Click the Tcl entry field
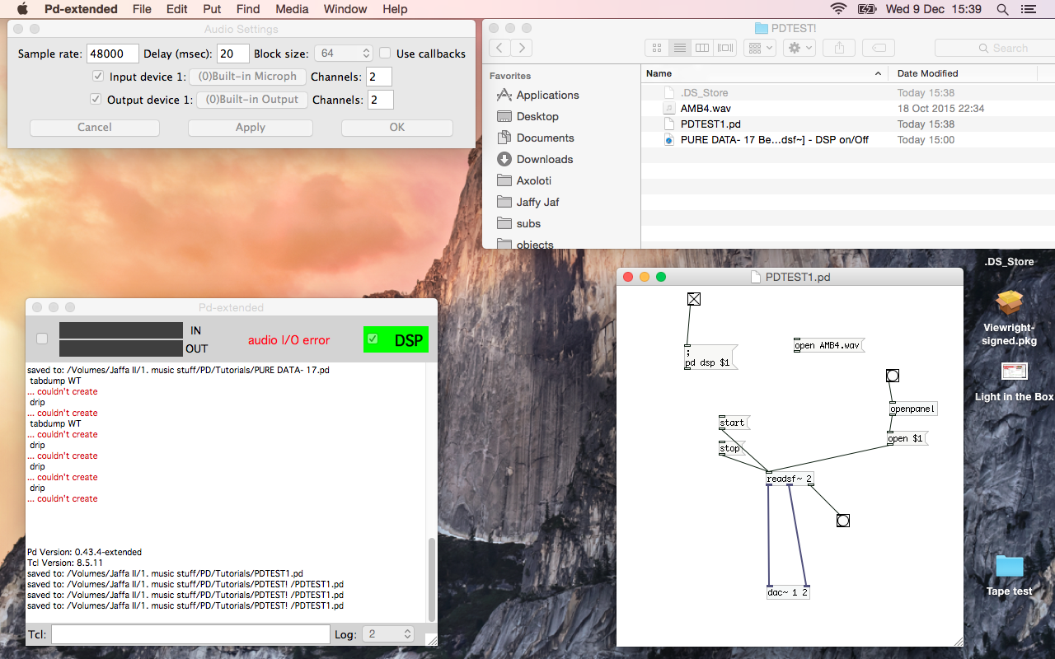Screen dimensions: 1055x659 pyautogui.click(x=190, y=633)
